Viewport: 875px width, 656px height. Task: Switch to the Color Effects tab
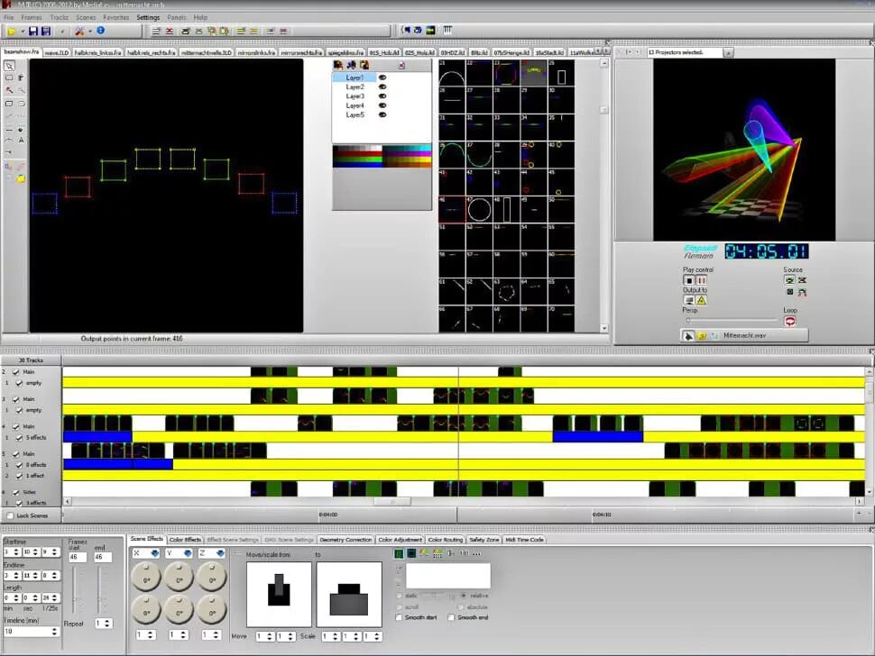(185, 540)
